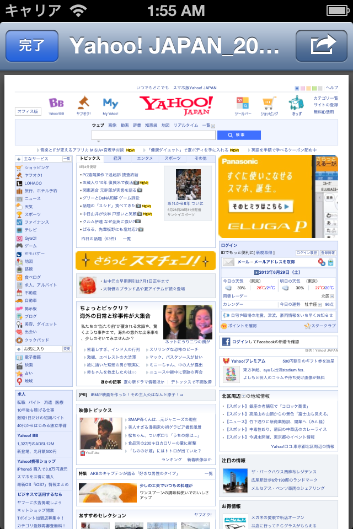Select the リアルタイム search tab
This screenshot has height=529, width=353.
coord(186,125)
